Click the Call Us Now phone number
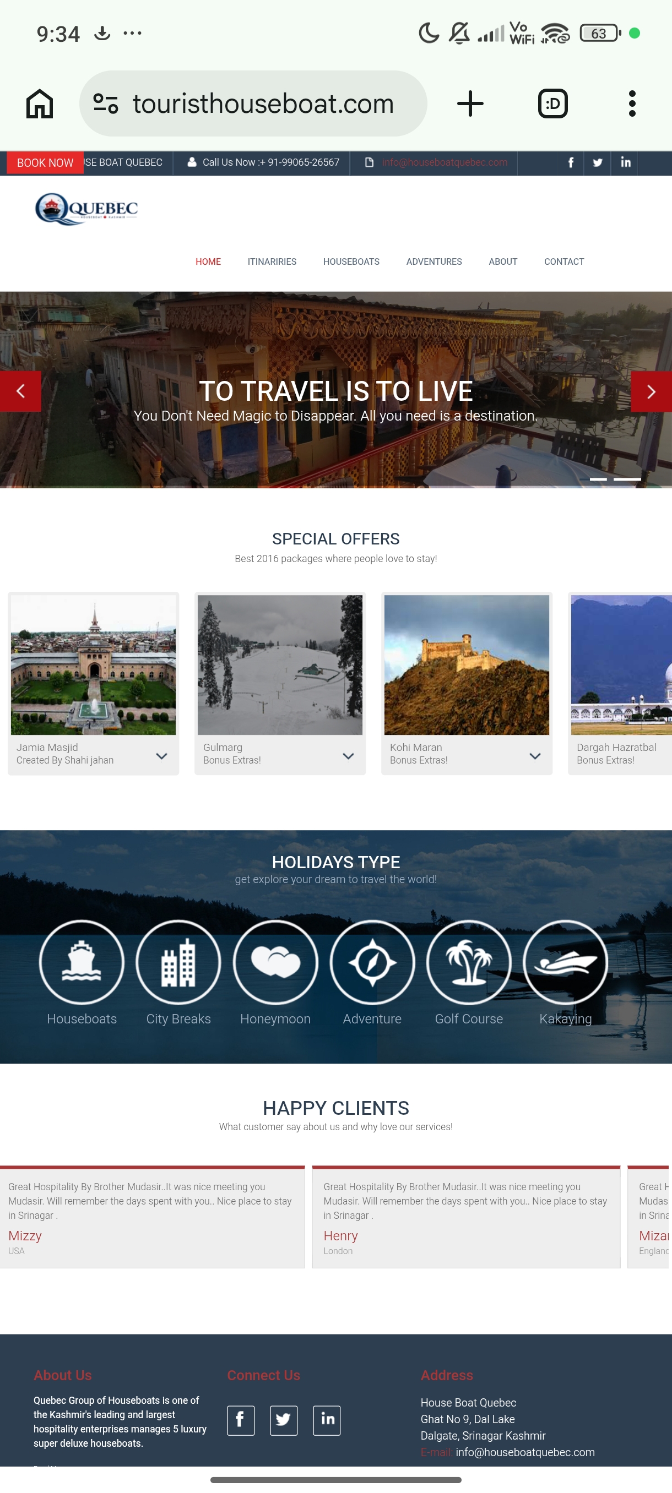Image resolution: width=672 pixels, height=1493 pixels. tap(271, 162)
